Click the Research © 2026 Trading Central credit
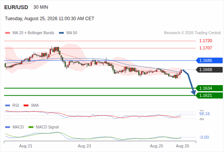Screen dimensions: 224x152 pos(192,33)
